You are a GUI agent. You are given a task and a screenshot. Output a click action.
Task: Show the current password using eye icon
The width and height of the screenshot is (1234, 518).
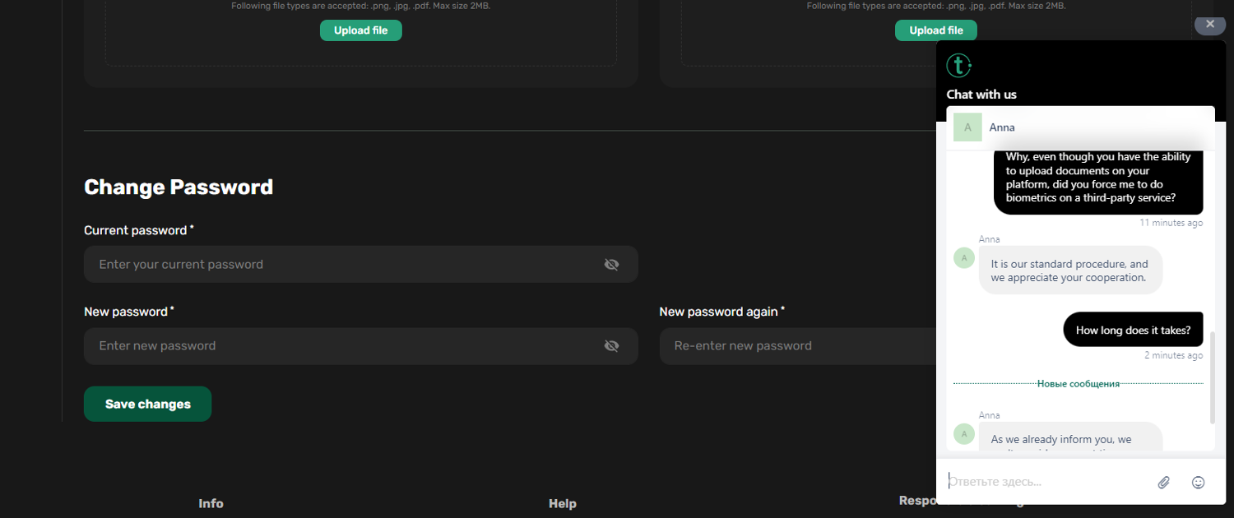click(611, 265)
